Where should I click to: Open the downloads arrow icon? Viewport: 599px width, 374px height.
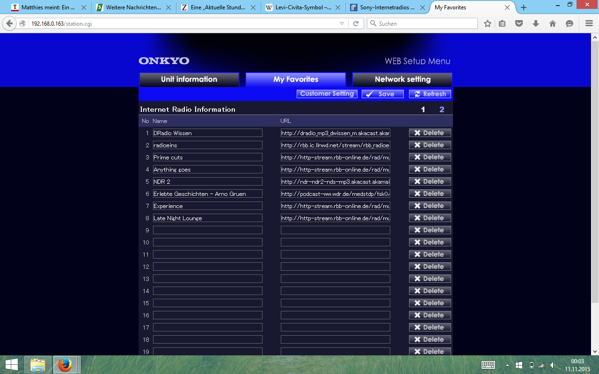click(536, 23)
